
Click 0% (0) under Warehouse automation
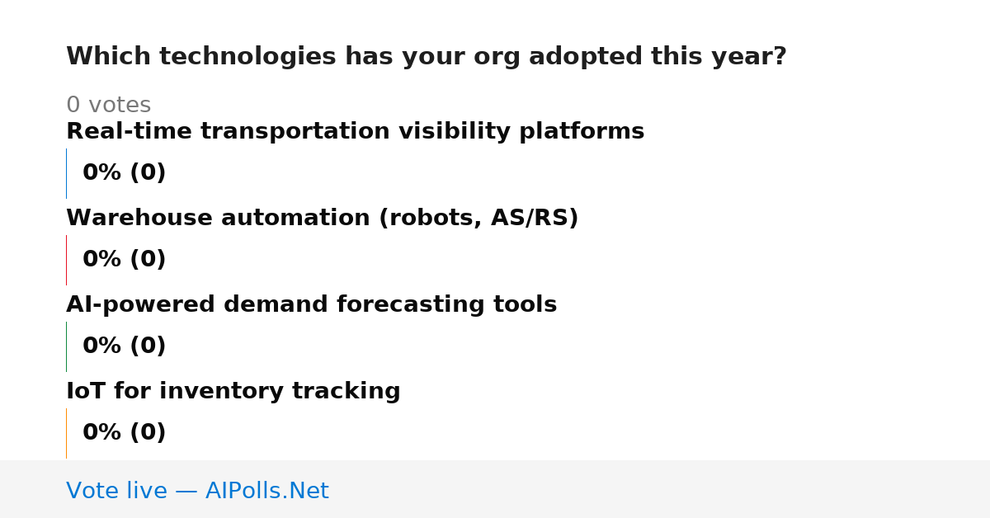pos(124,260)
